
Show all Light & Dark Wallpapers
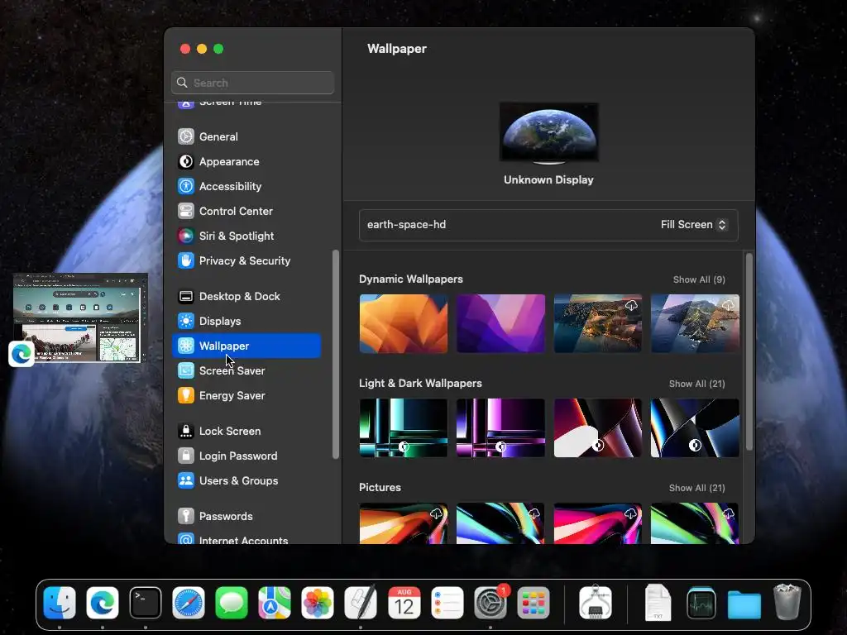point(696,384)
